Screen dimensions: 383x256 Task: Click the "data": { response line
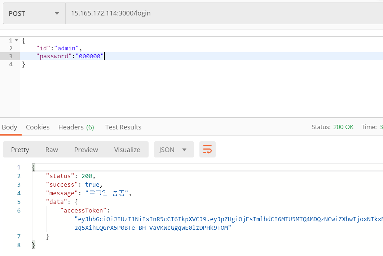coord(62,202)
